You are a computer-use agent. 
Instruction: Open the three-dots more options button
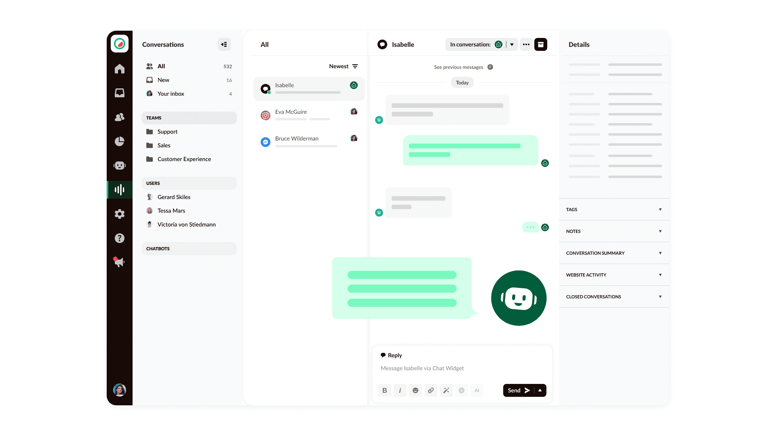pos(526,44)
